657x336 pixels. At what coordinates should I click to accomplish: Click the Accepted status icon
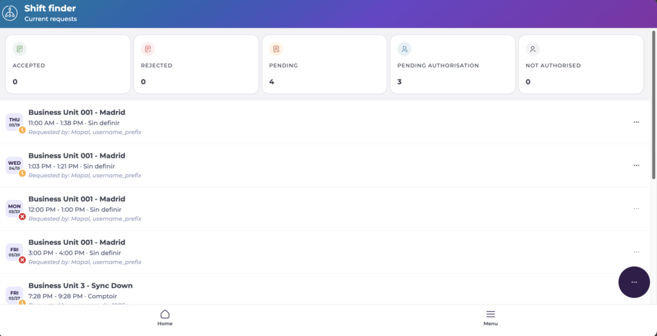coord(20,49)
